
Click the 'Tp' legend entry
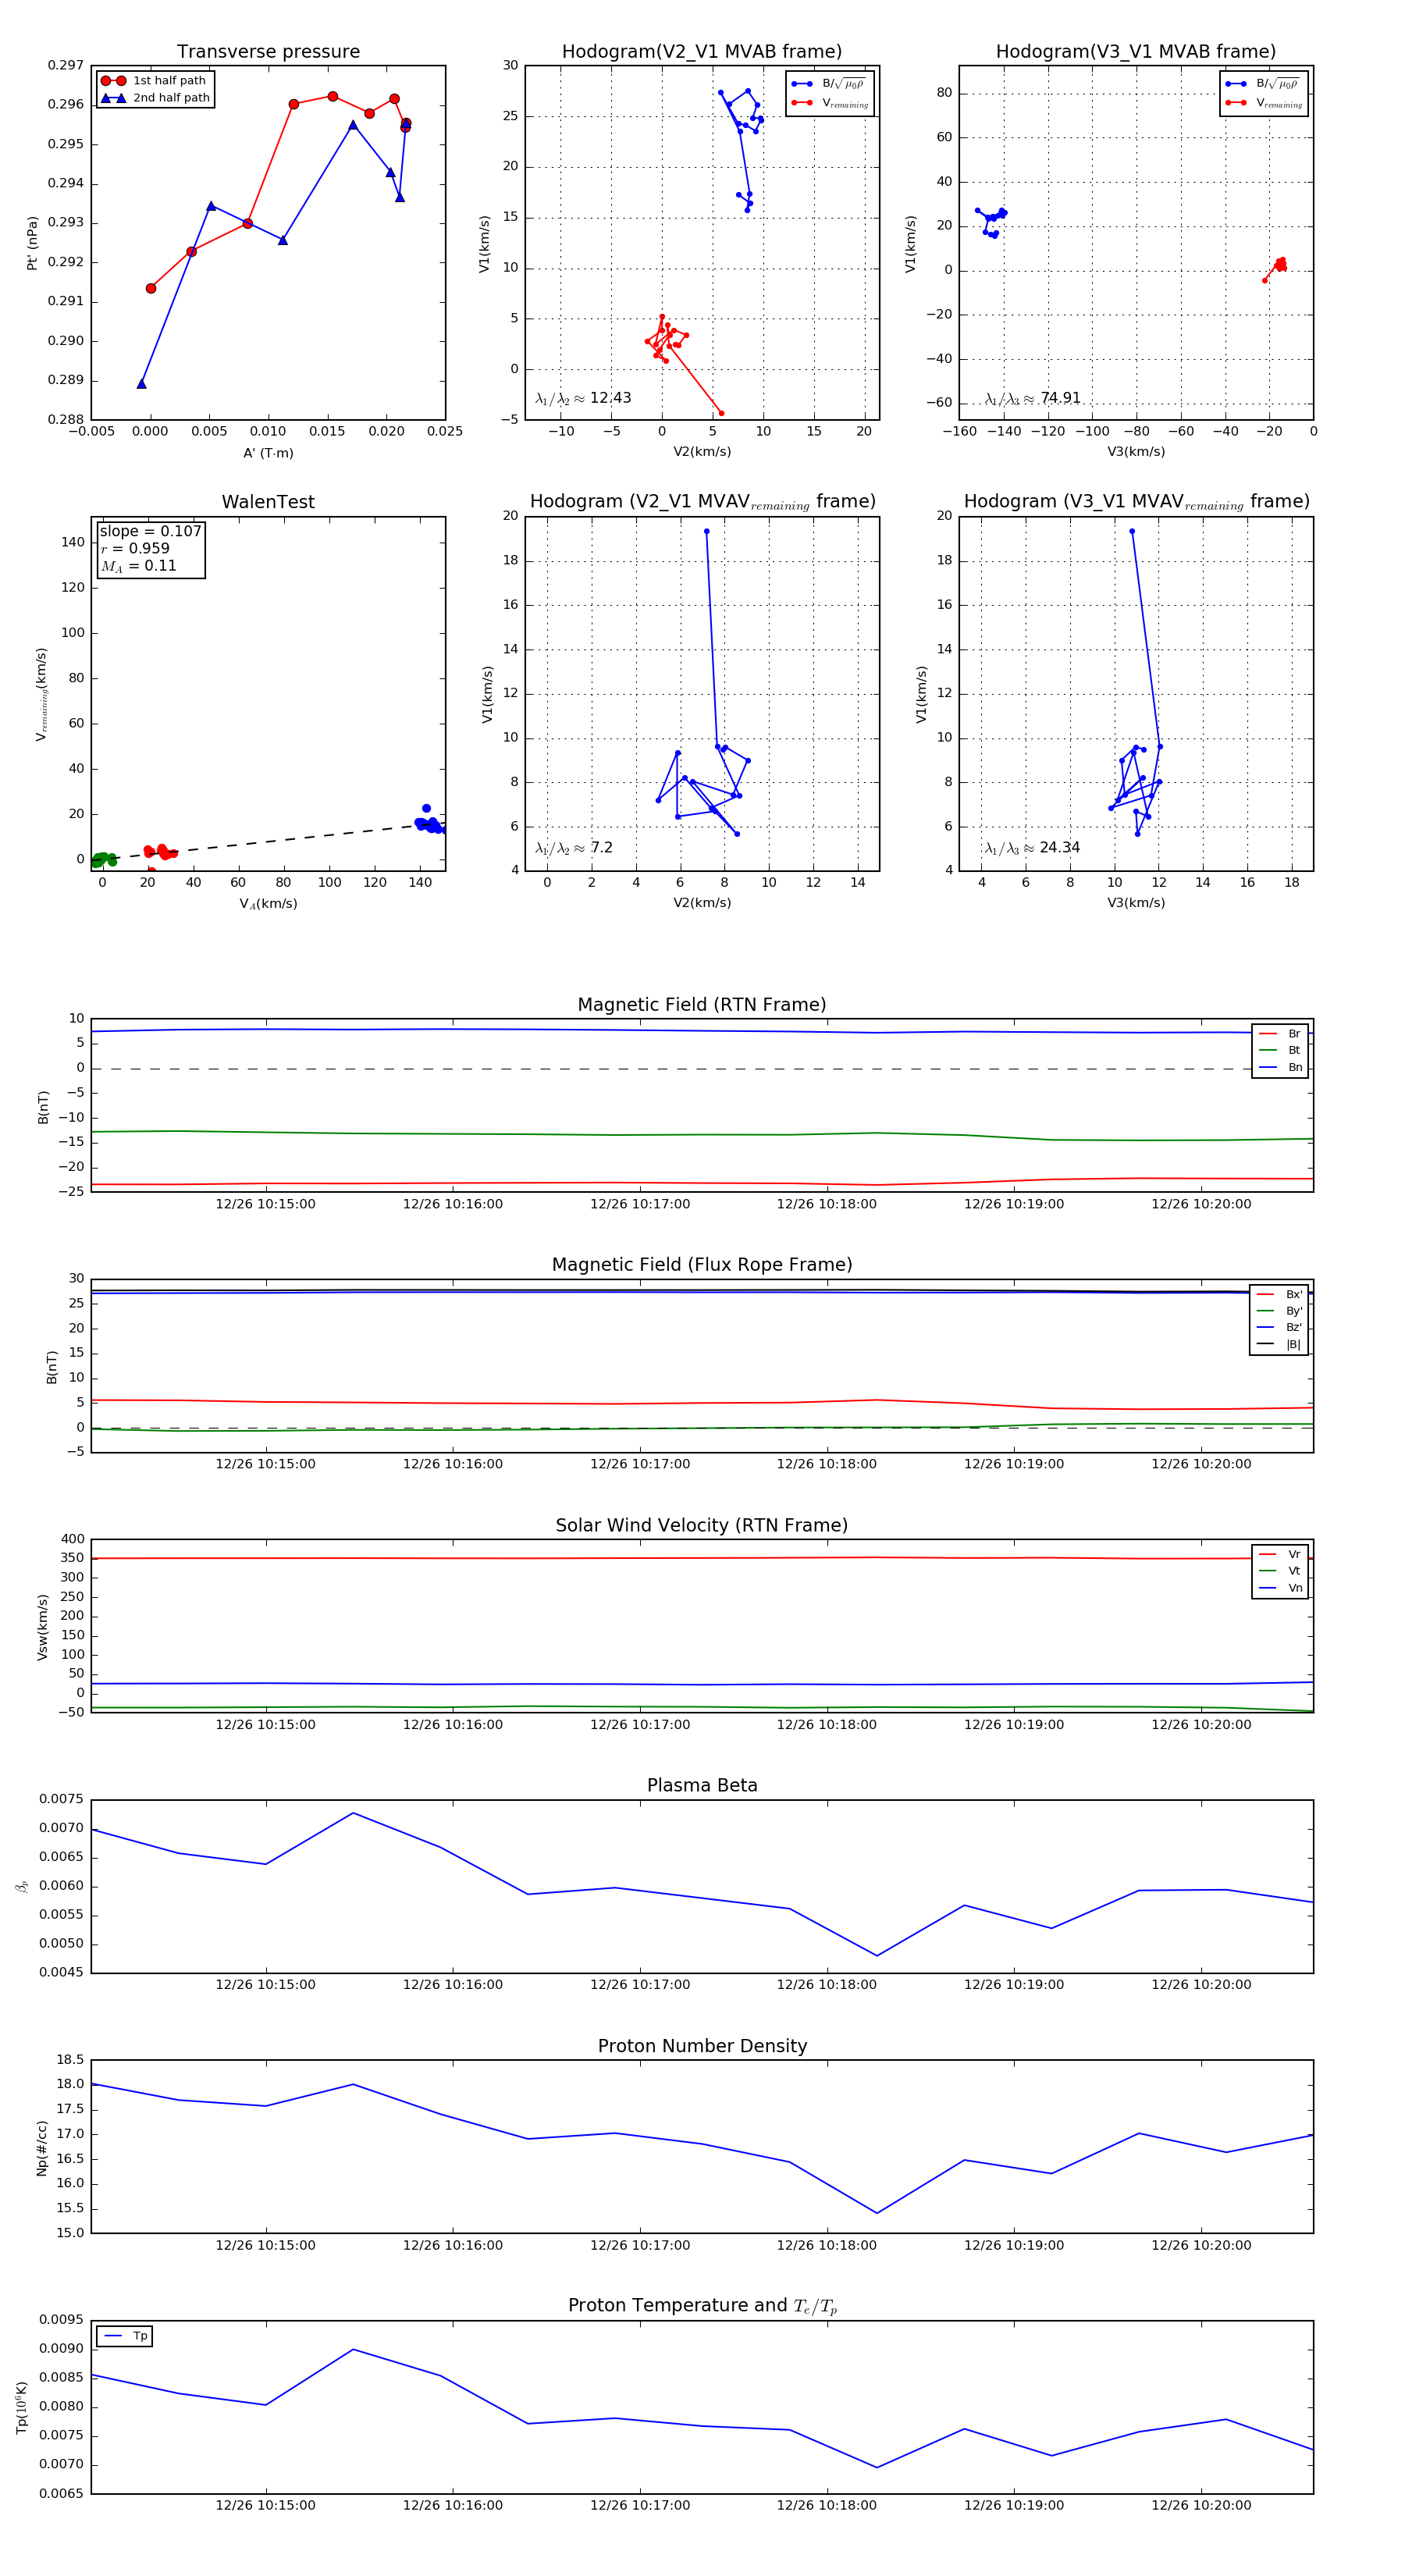126,2336
